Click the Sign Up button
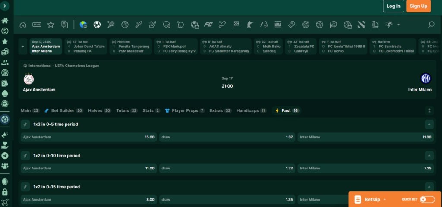 click(x=418, y=6)
